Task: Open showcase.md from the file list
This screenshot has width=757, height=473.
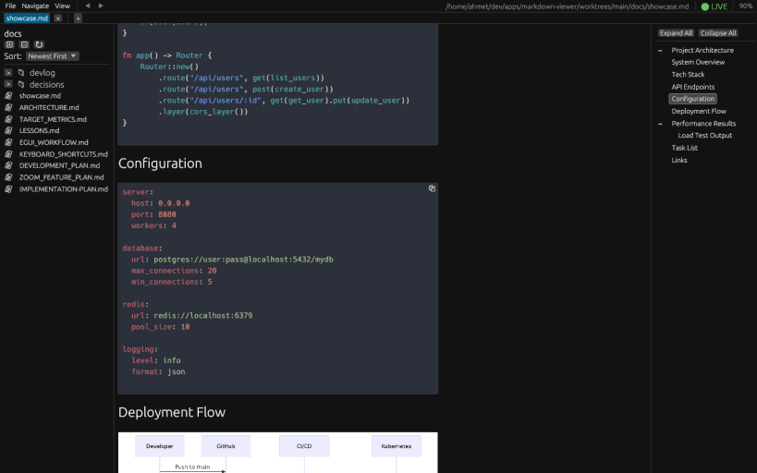Action: pyautogui.click(x=40, y=95)
